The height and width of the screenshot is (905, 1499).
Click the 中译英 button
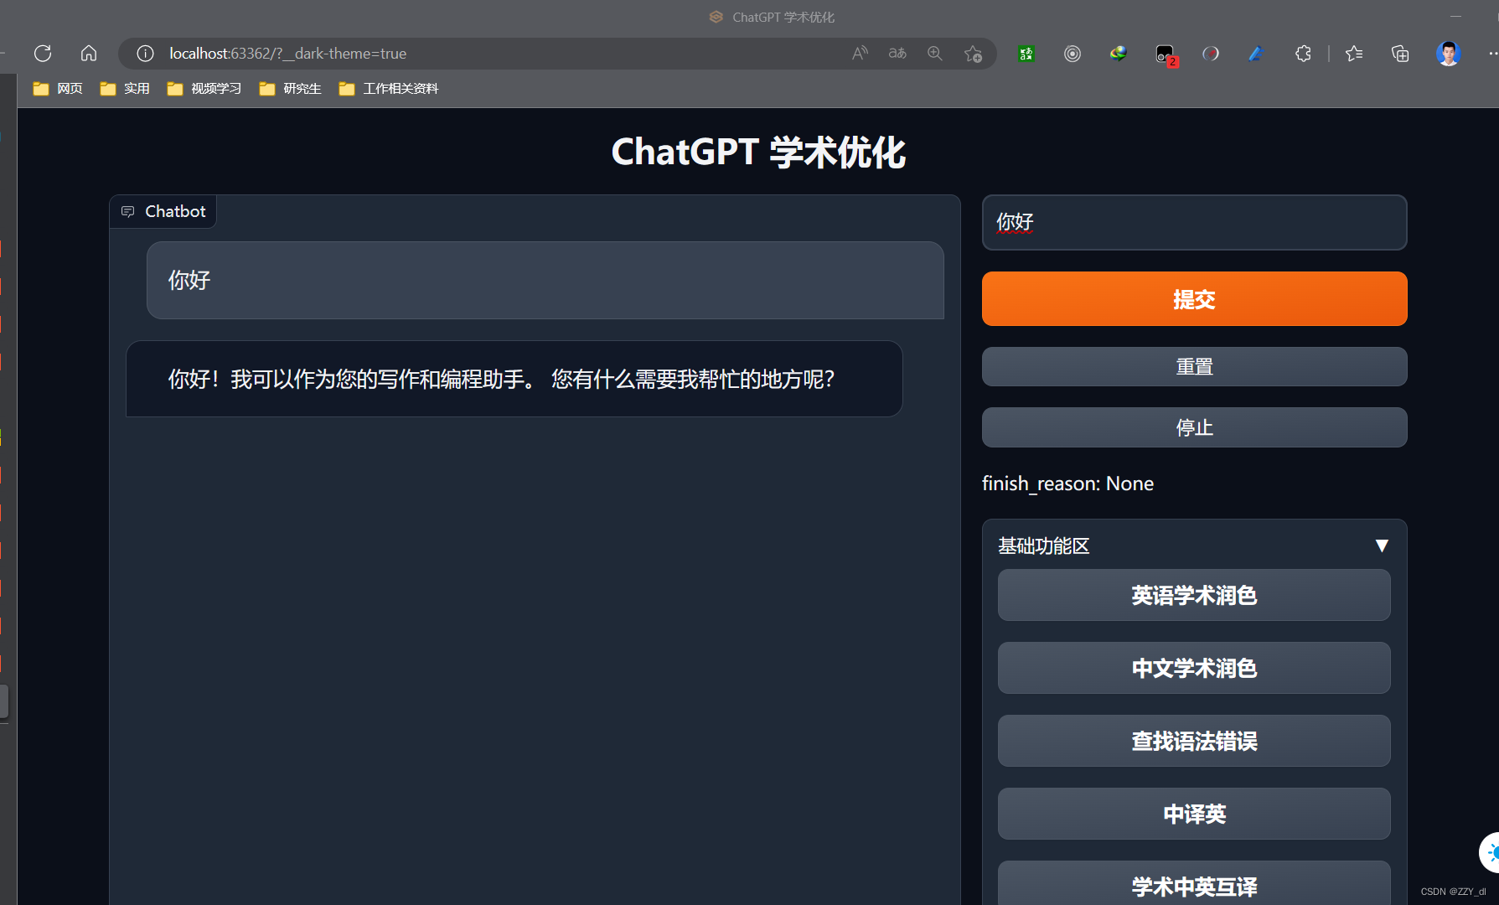(1194, 814)
